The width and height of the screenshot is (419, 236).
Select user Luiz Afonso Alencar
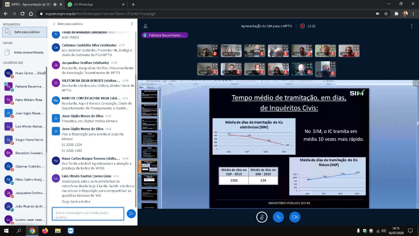click(25, 127)
